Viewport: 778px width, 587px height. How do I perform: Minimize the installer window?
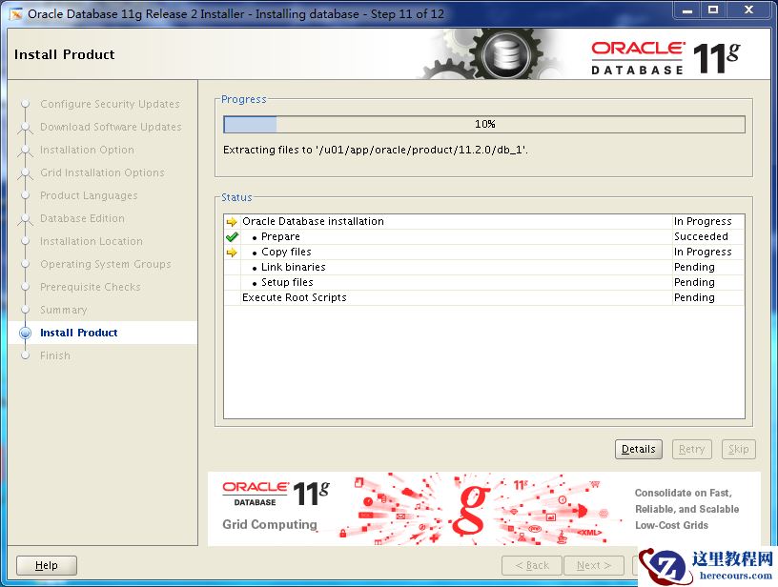[x=687, y=10]
